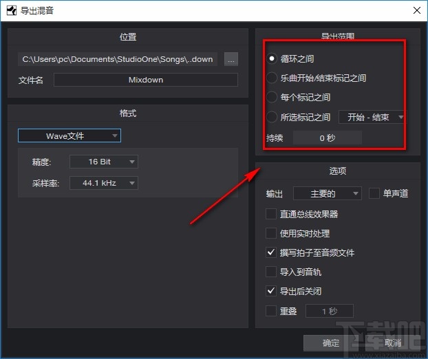Select the 所选标记之间 radio option
The width and height of the screenshot is (428, 359).
[272, 117]
